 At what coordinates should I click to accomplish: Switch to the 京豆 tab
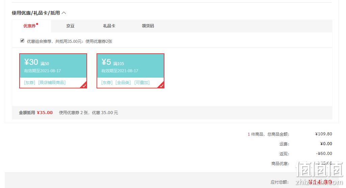(70, 26)
